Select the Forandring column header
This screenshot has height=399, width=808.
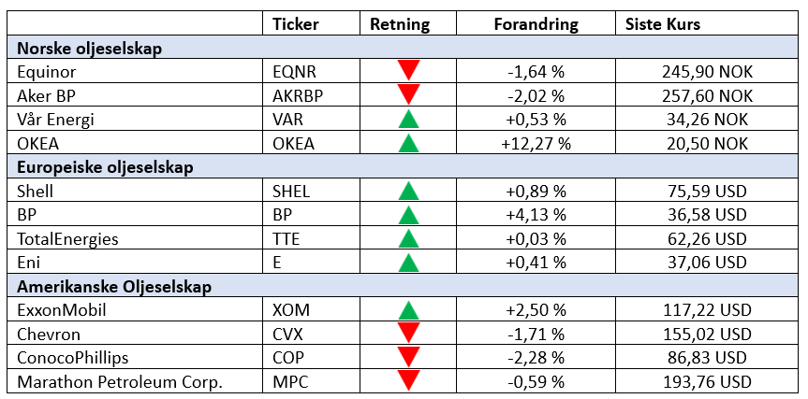536,24
